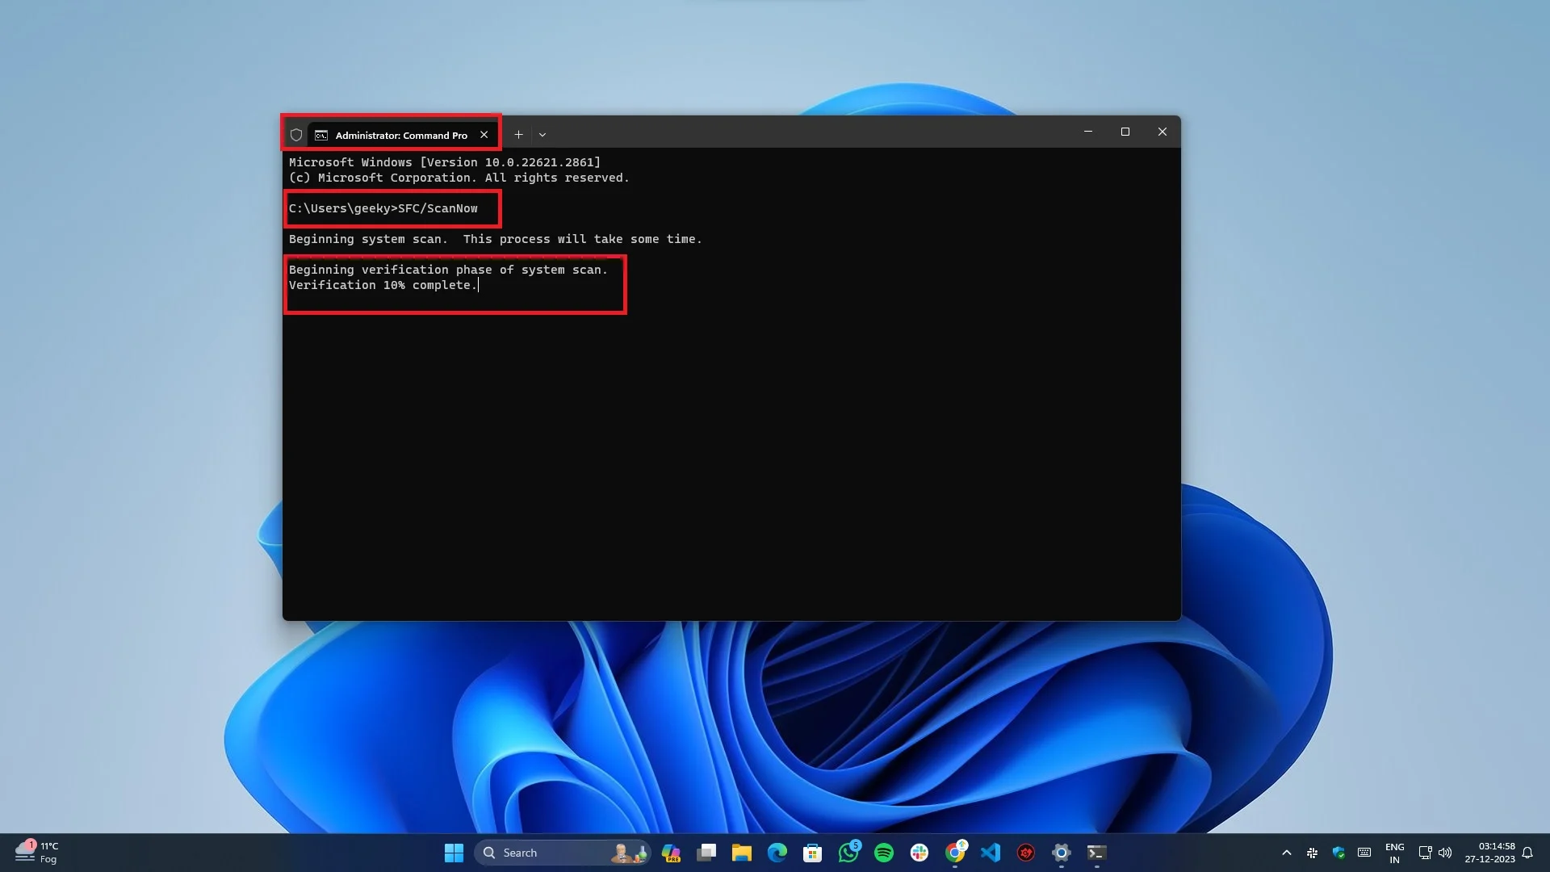Screen dimensions: 1550x872
Task: Open terminal settings via dropdown menu
Action: coord(543,133)
